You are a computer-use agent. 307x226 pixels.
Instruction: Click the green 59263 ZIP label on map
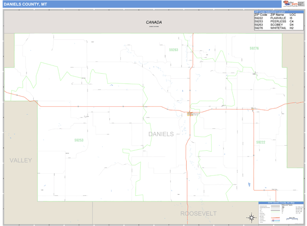[x=173, y=50]
